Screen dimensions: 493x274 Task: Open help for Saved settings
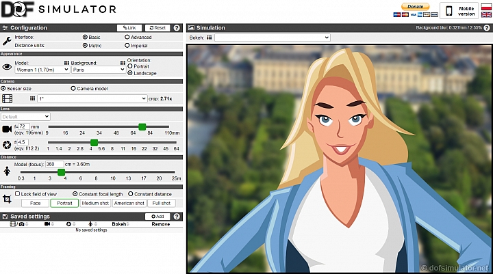pyautogui.click(x=177, y=216)
